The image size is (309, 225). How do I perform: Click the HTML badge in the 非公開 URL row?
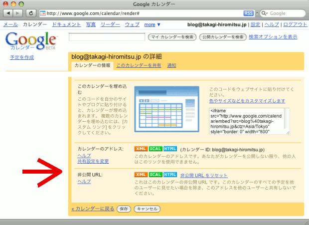(170, 175)
